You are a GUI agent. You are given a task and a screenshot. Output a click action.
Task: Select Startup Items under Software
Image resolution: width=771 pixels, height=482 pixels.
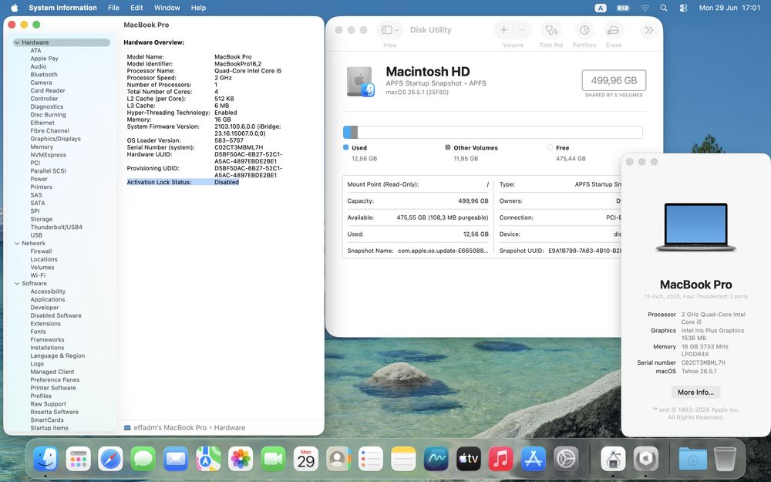49,428
